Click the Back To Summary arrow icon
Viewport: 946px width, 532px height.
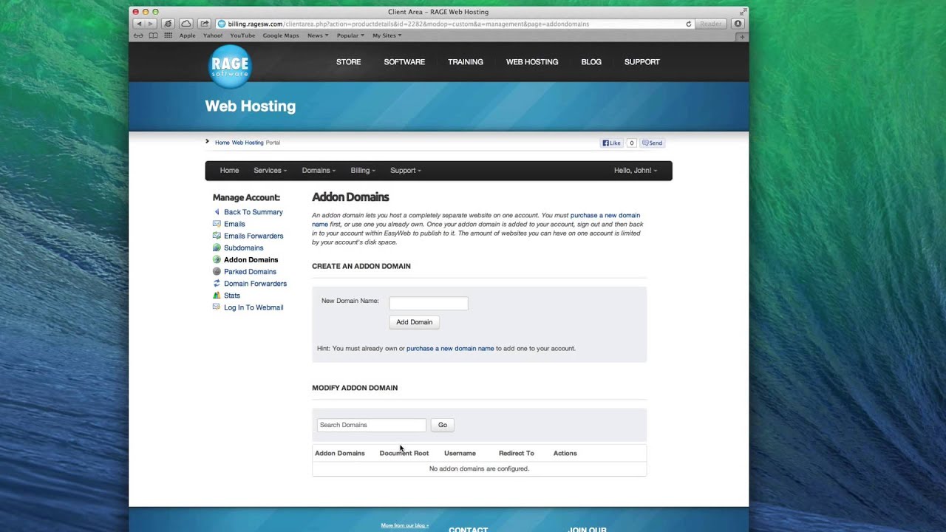pos(217,212)
